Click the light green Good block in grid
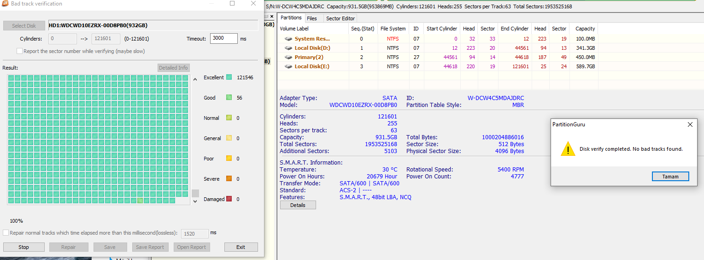This screenshot has width=704, height=260. click(140, 201)
